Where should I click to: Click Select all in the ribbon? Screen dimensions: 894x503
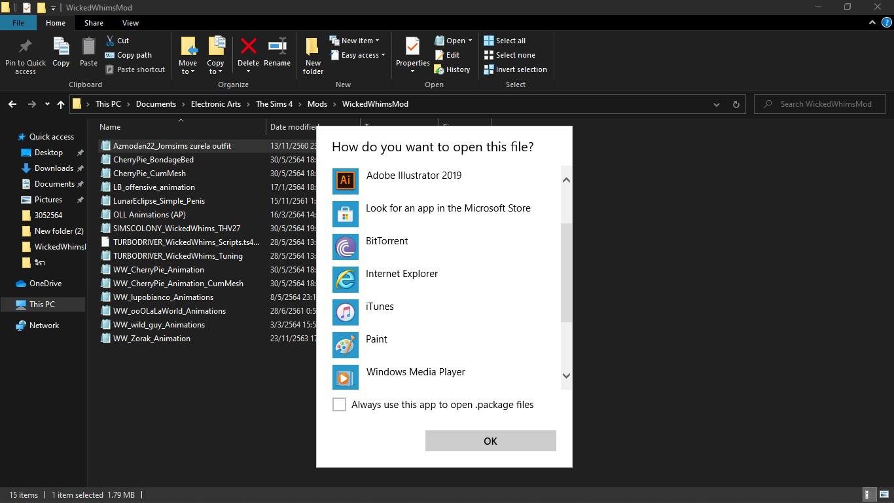pos(505,41)
